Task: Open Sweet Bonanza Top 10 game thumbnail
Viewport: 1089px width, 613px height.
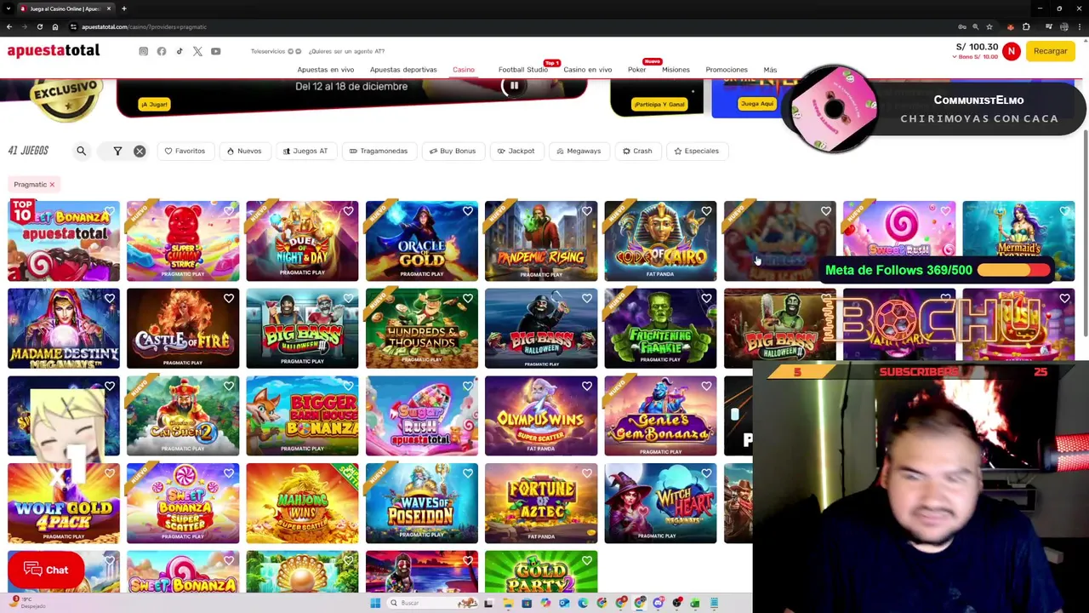Action: coord(64,241)
